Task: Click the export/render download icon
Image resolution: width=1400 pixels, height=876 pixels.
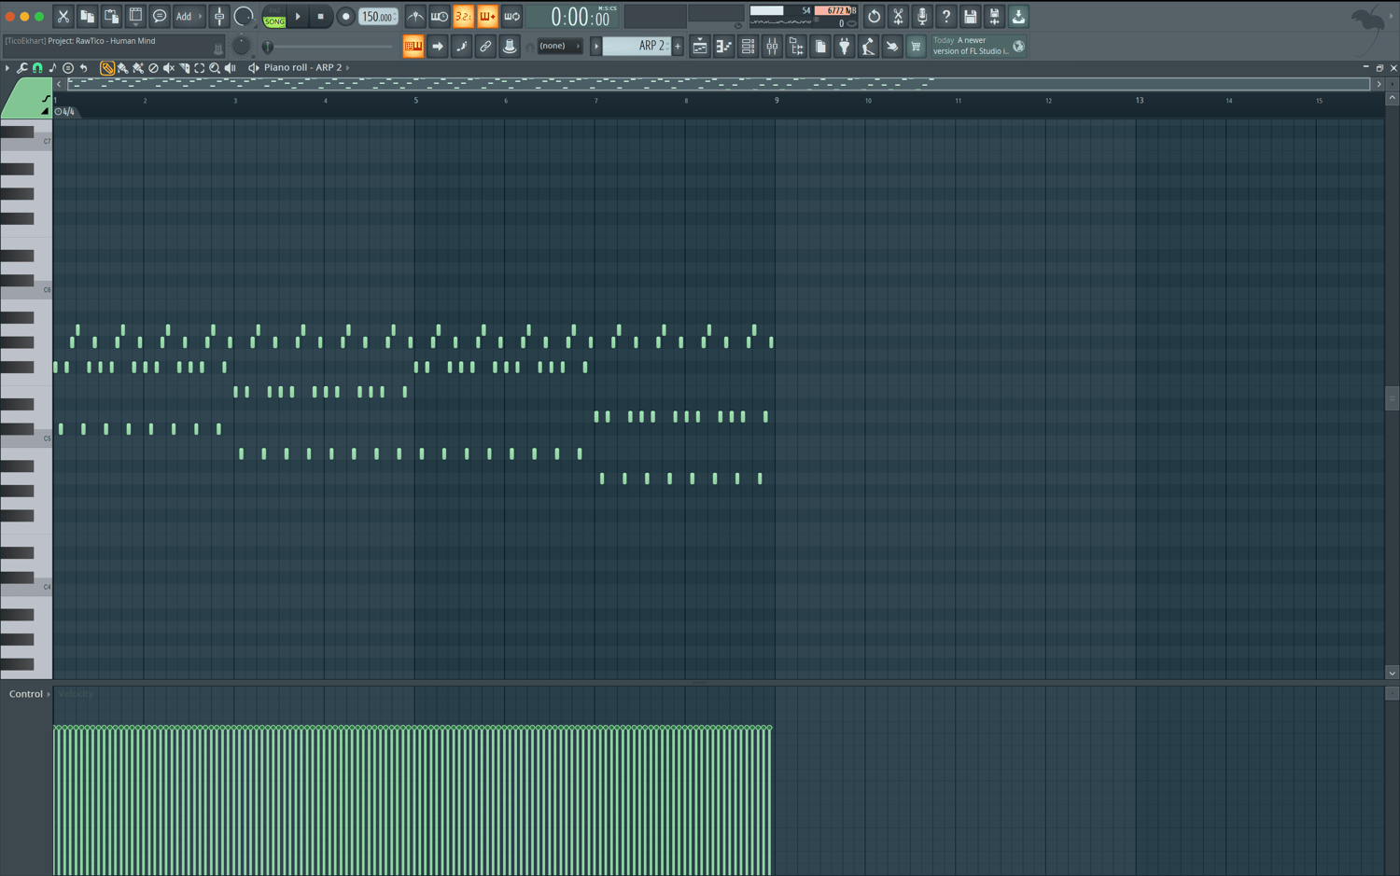Action: [x=1019, y=17]
